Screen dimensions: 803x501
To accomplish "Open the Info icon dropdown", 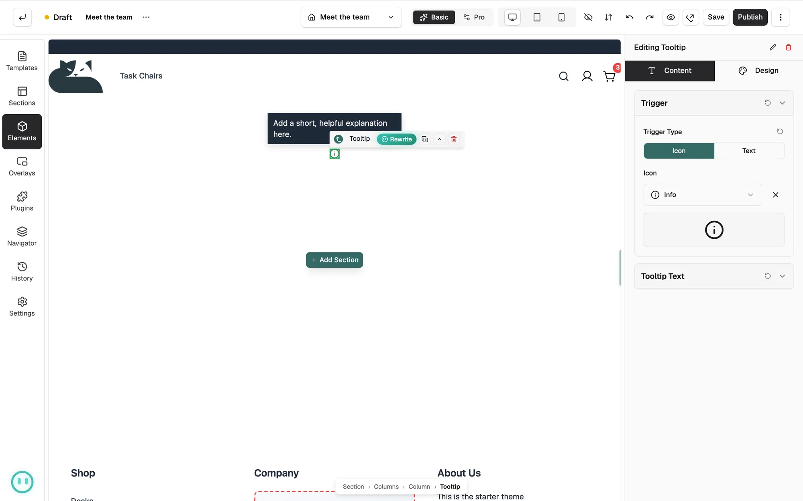I will 703,195.
